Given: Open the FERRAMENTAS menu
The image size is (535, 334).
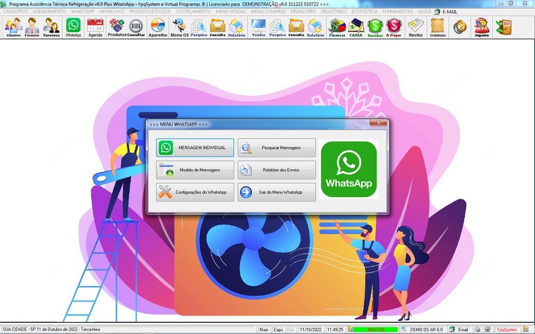Looking at the screenshot, I should pyautogui.click(x=397, y=11).
